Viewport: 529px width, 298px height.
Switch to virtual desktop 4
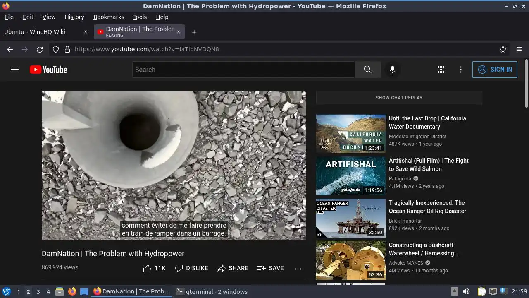pyautogui.click(x=48, y=291)
